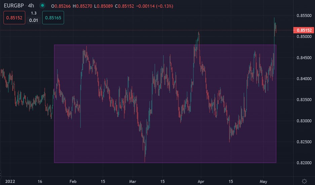Click the low value L0.85089
The height and width of the screenshot is (185, 315).
point(104,6)
